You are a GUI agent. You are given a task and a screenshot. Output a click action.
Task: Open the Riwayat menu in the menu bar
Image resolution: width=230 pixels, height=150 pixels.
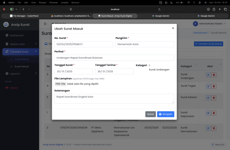pos(43,2)
